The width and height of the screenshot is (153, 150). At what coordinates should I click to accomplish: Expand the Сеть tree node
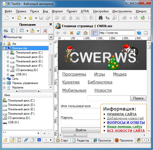(x=4, y=79)
